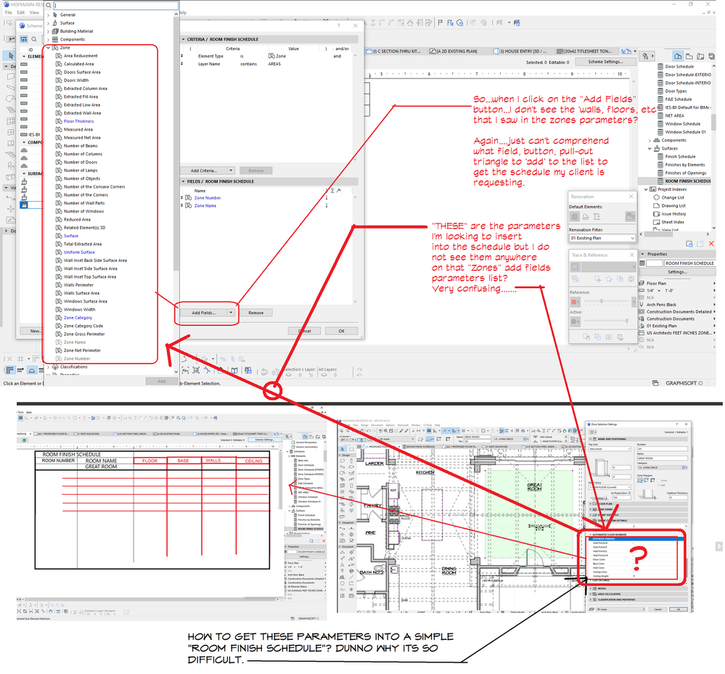725x674 pixels.
Task: Select the New element renovation status icon
Action: [597, 216]
